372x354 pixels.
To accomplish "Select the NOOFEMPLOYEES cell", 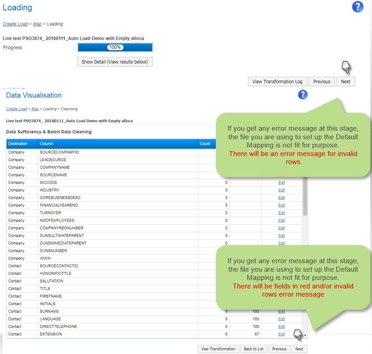I will point(118,220).
